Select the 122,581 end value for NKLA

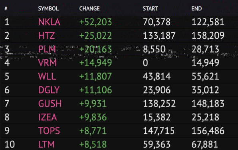point(208,22)
